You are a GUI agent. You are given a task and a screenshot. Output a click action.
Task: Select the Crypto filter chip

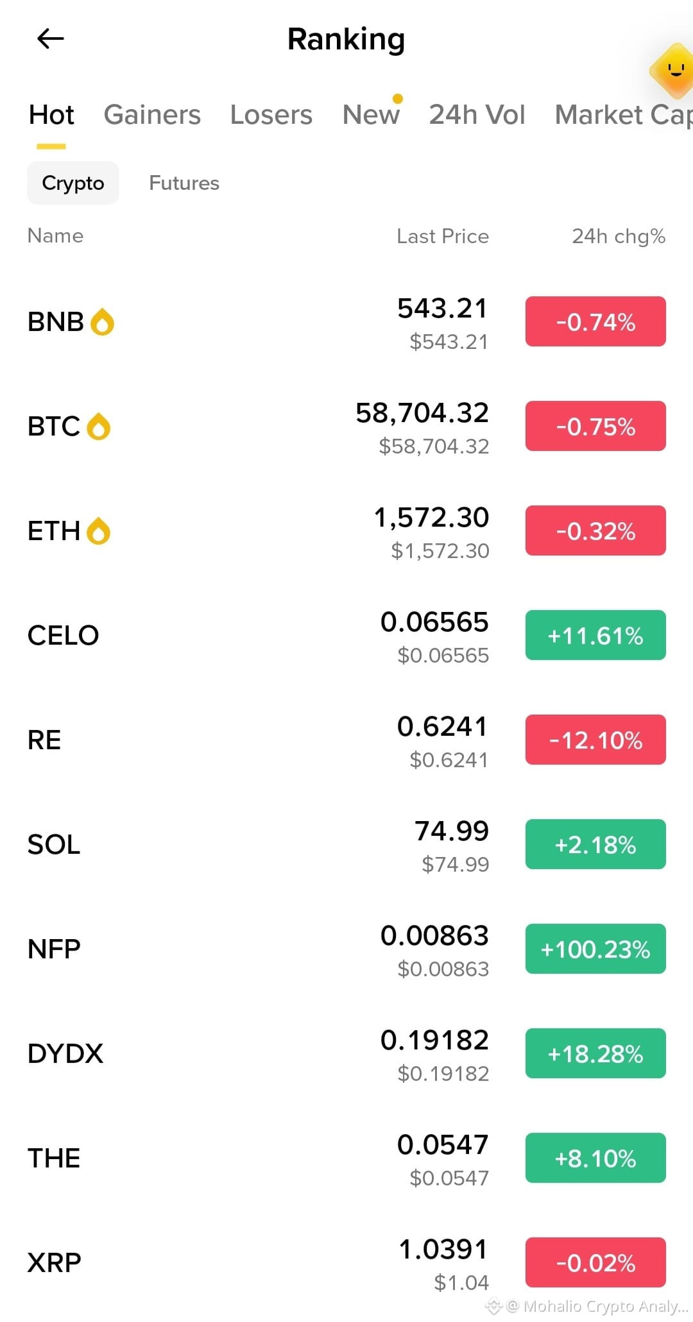73,183
